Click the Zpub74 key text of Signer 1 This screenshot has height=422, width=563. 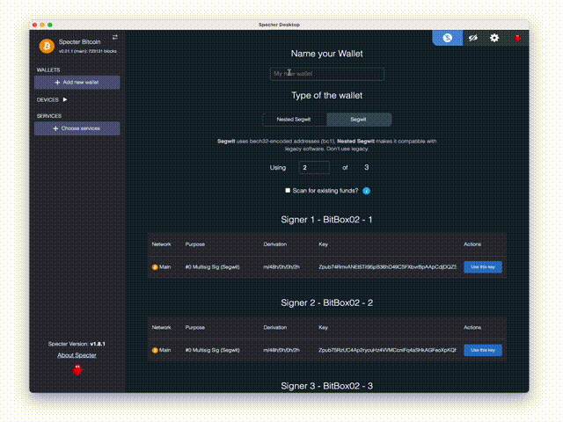387,267
